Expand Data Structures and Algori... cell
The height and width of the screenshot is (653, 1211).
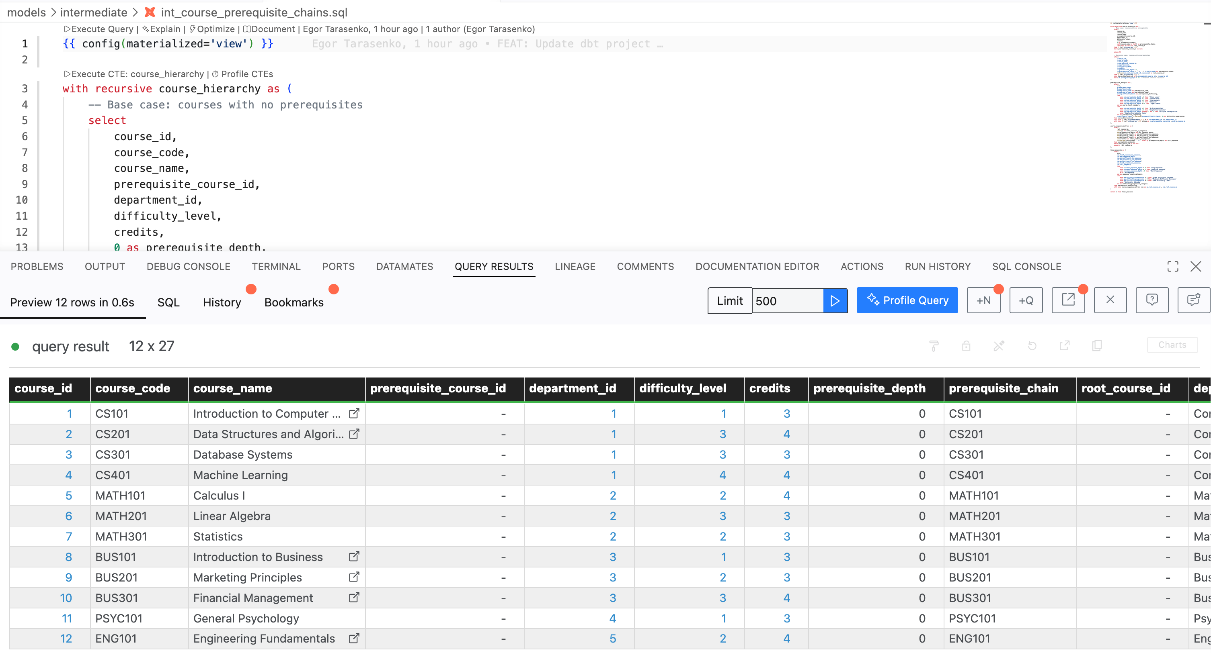pyautogui.click(x=354, y=434)
